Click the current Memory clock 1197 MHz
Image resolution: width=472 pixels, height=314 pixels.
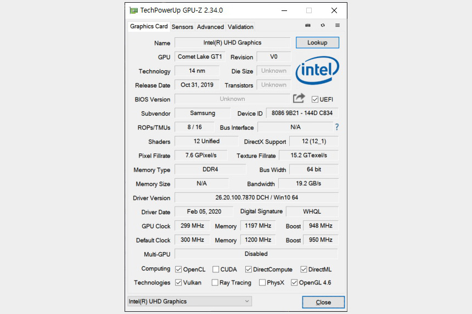point(258,226)
